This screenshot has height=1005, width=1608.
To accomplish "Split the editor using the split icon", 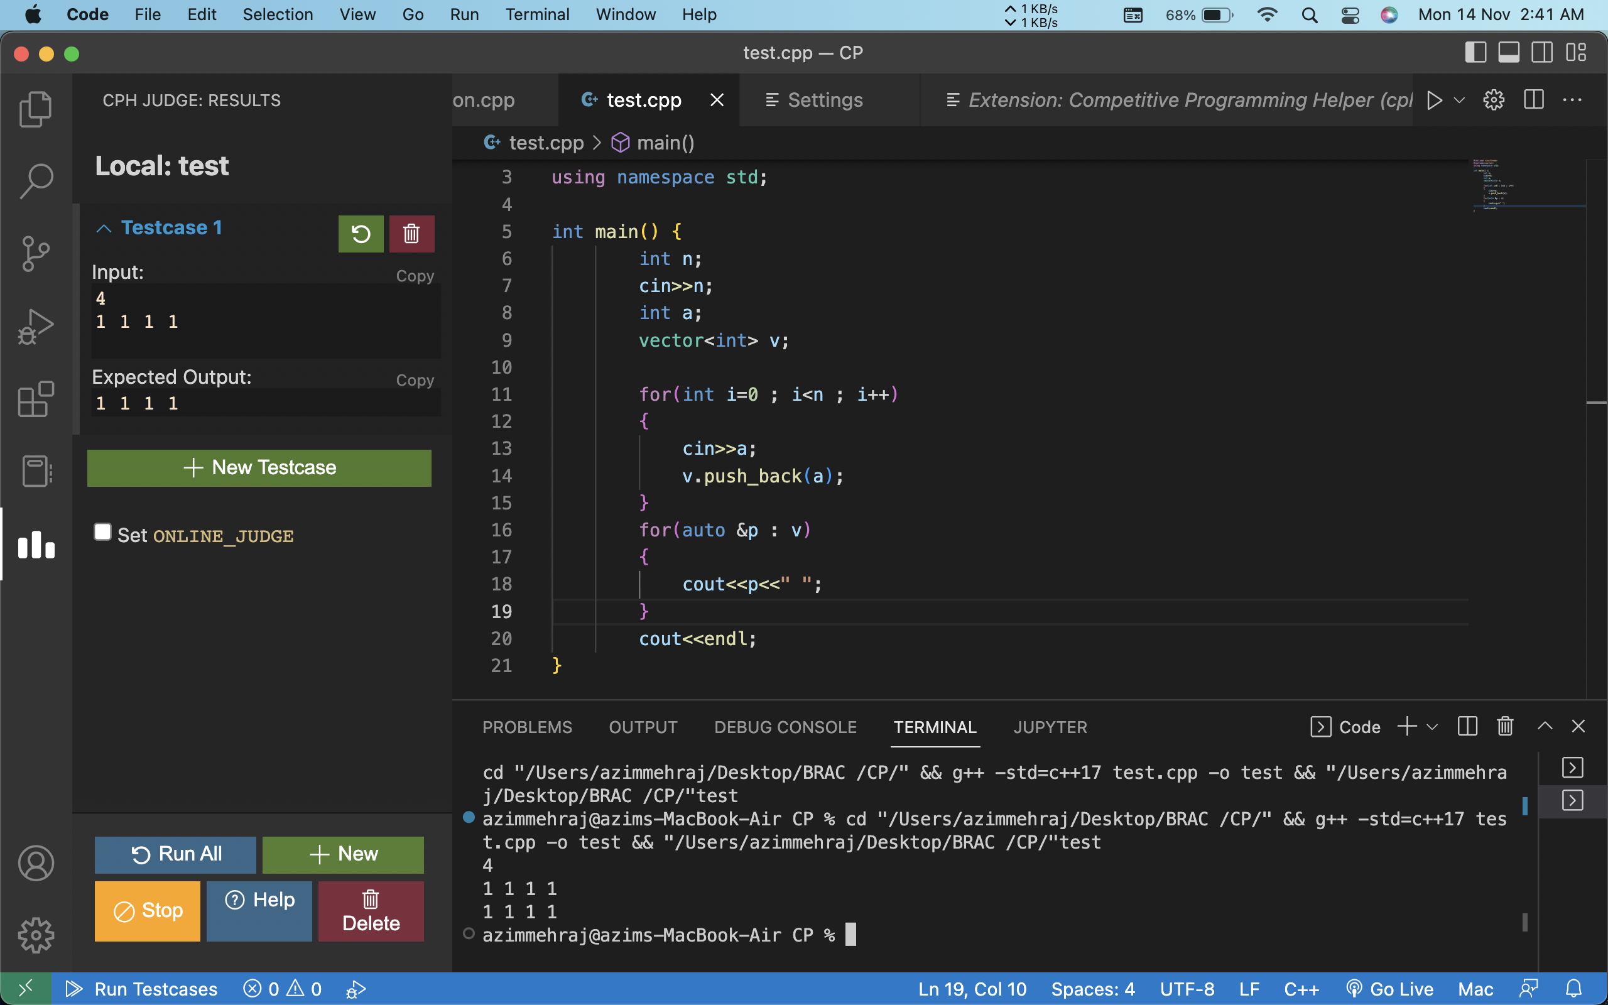I will 1534,100.
